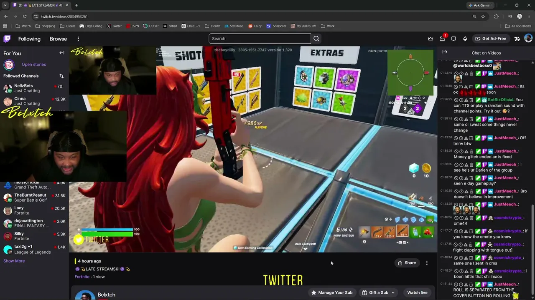
Task: Click the Bits diamond icon
Action: click(x=465, y=39)
